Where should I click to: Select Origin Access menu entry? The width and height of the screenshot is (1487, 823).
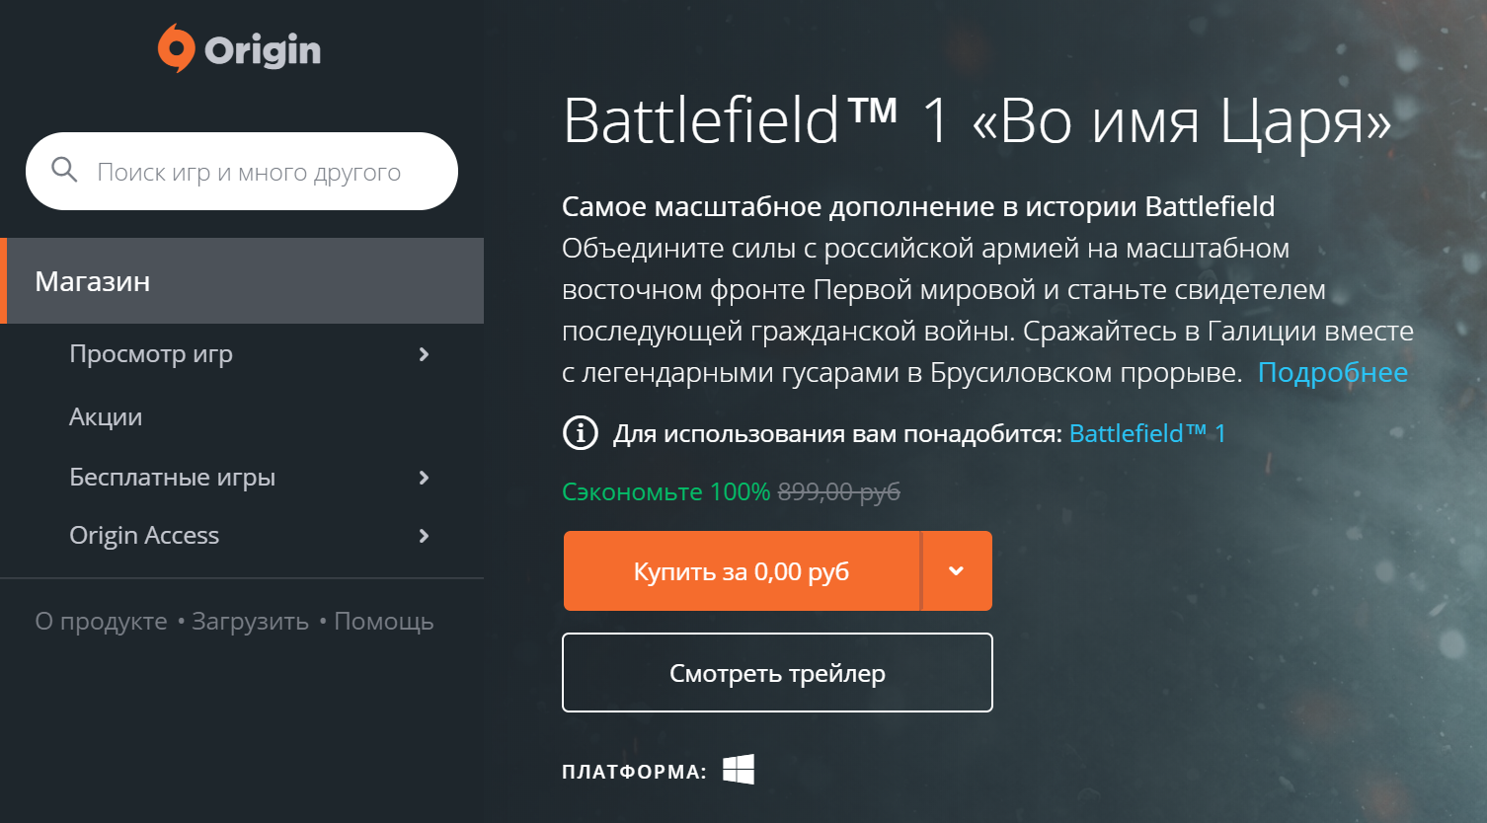[x=144, y=536]
